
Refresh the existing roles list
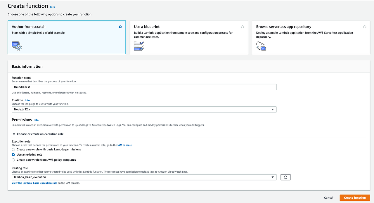(x=285, y=177)
